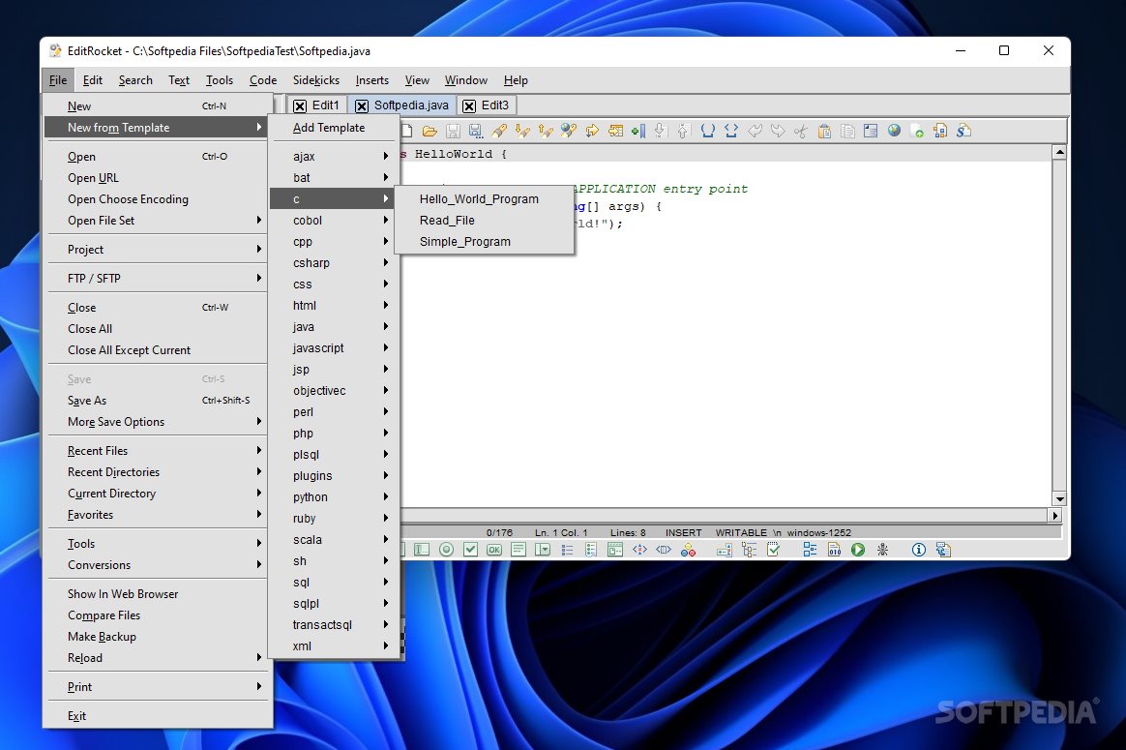Click the Save As floppy disk icon
The height and width of the screenshot is (750, 1126).
coord(475,131)
